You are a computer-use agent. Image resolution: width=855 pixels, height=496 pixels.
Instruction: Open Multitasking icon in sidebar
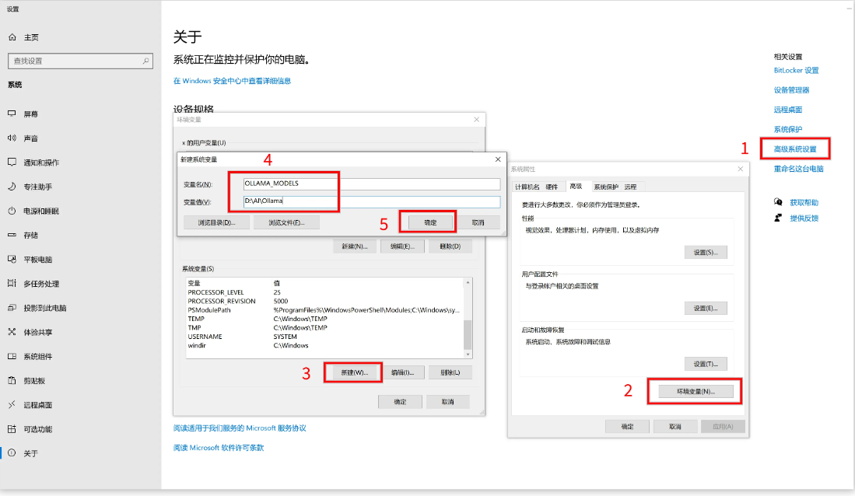click(12, 284)
